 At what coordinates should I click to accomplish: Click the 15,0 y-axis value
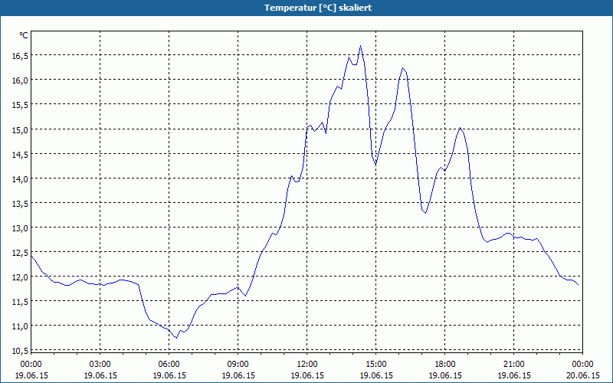[x=21, y=129]
